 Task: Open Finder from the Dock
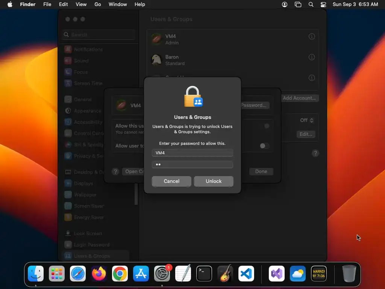point(36,274)
